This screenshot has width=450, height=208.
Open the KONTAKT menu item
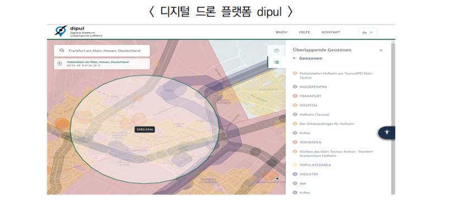pyautogui.click(x=331, y=32)
